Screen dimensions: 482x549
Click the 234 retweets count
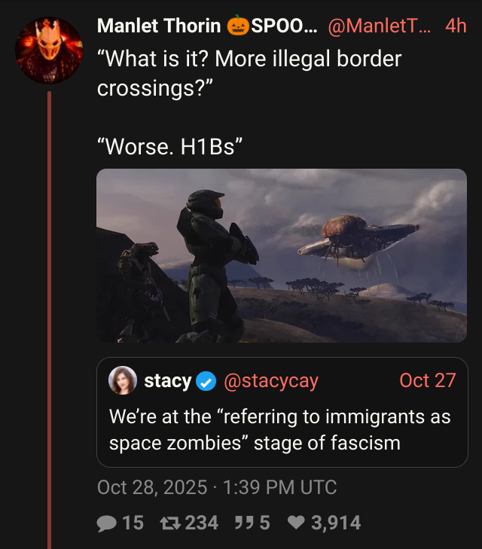[x=201, y=523]
